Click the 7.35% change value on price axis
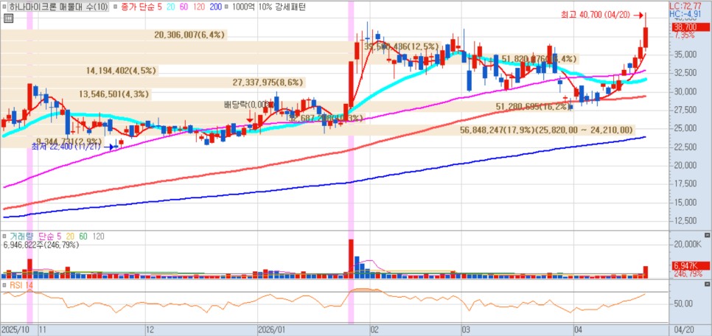This screenshot has height=336, width=712. point(685,35)
